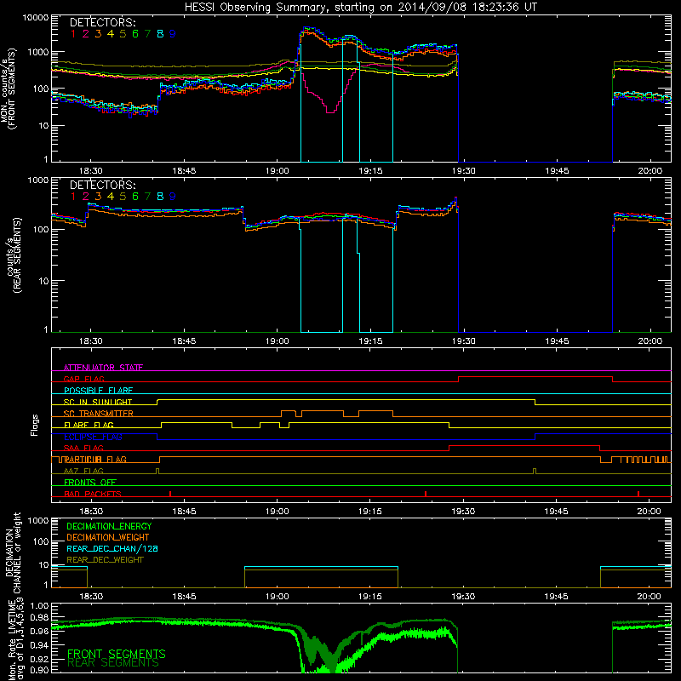The width and height of the screenshot is (681, 681).
Task: Click the 1.00 tick on livetime axis
Action: (x=39, y=606)
